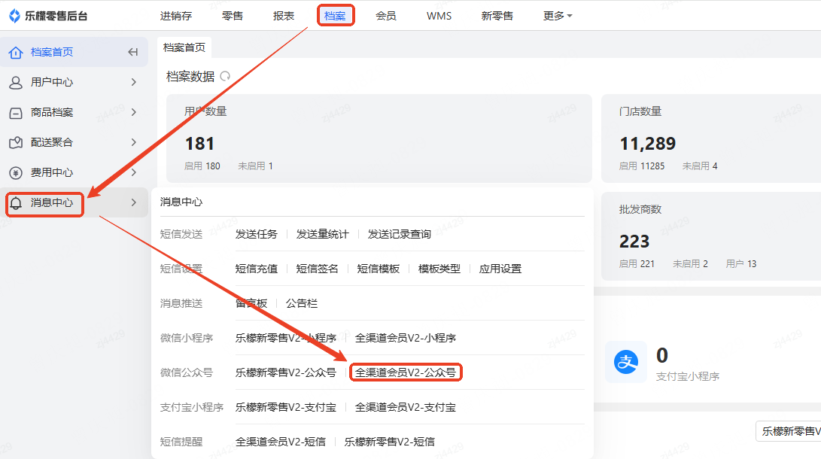Click the 配送聚合 package icon
Viewport: 821px width, 459px height.
tap(16, 142)
